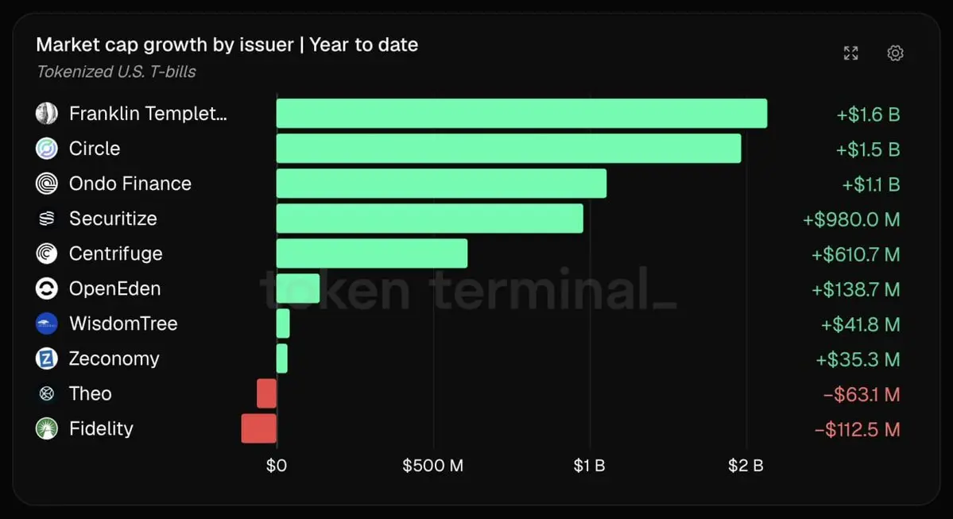Click the WisdomTree logo icon
Image resolution: width=953 pixels, height=519 pixels.
(x=47, y=323)
